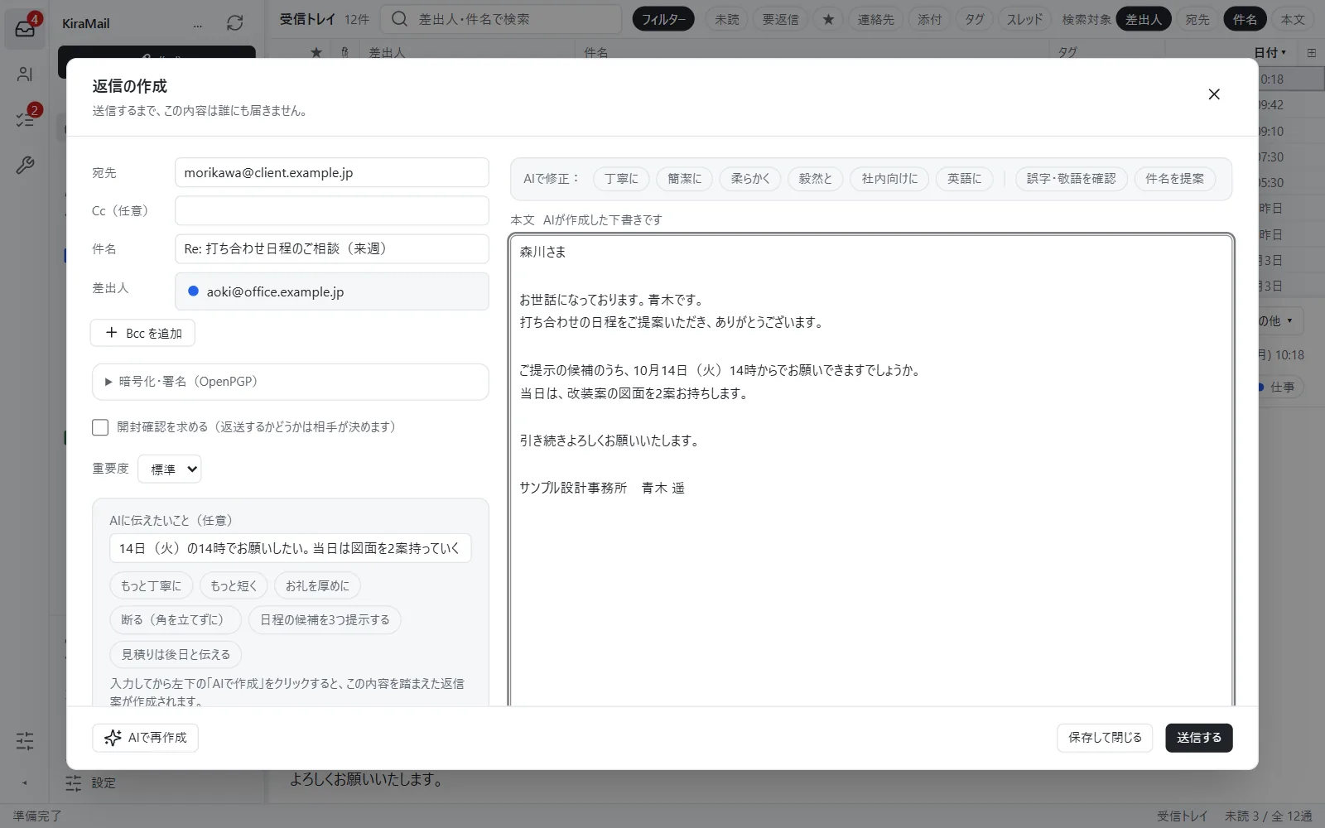
Task: Select the 件名 search target chip
Action: click(1245, 19)
